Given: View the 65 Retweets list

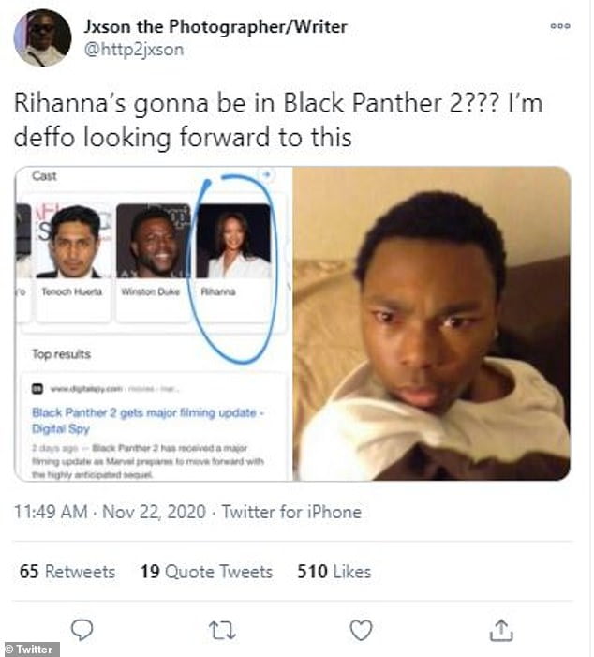Looking at the screenshot, I should coord(67,571).
